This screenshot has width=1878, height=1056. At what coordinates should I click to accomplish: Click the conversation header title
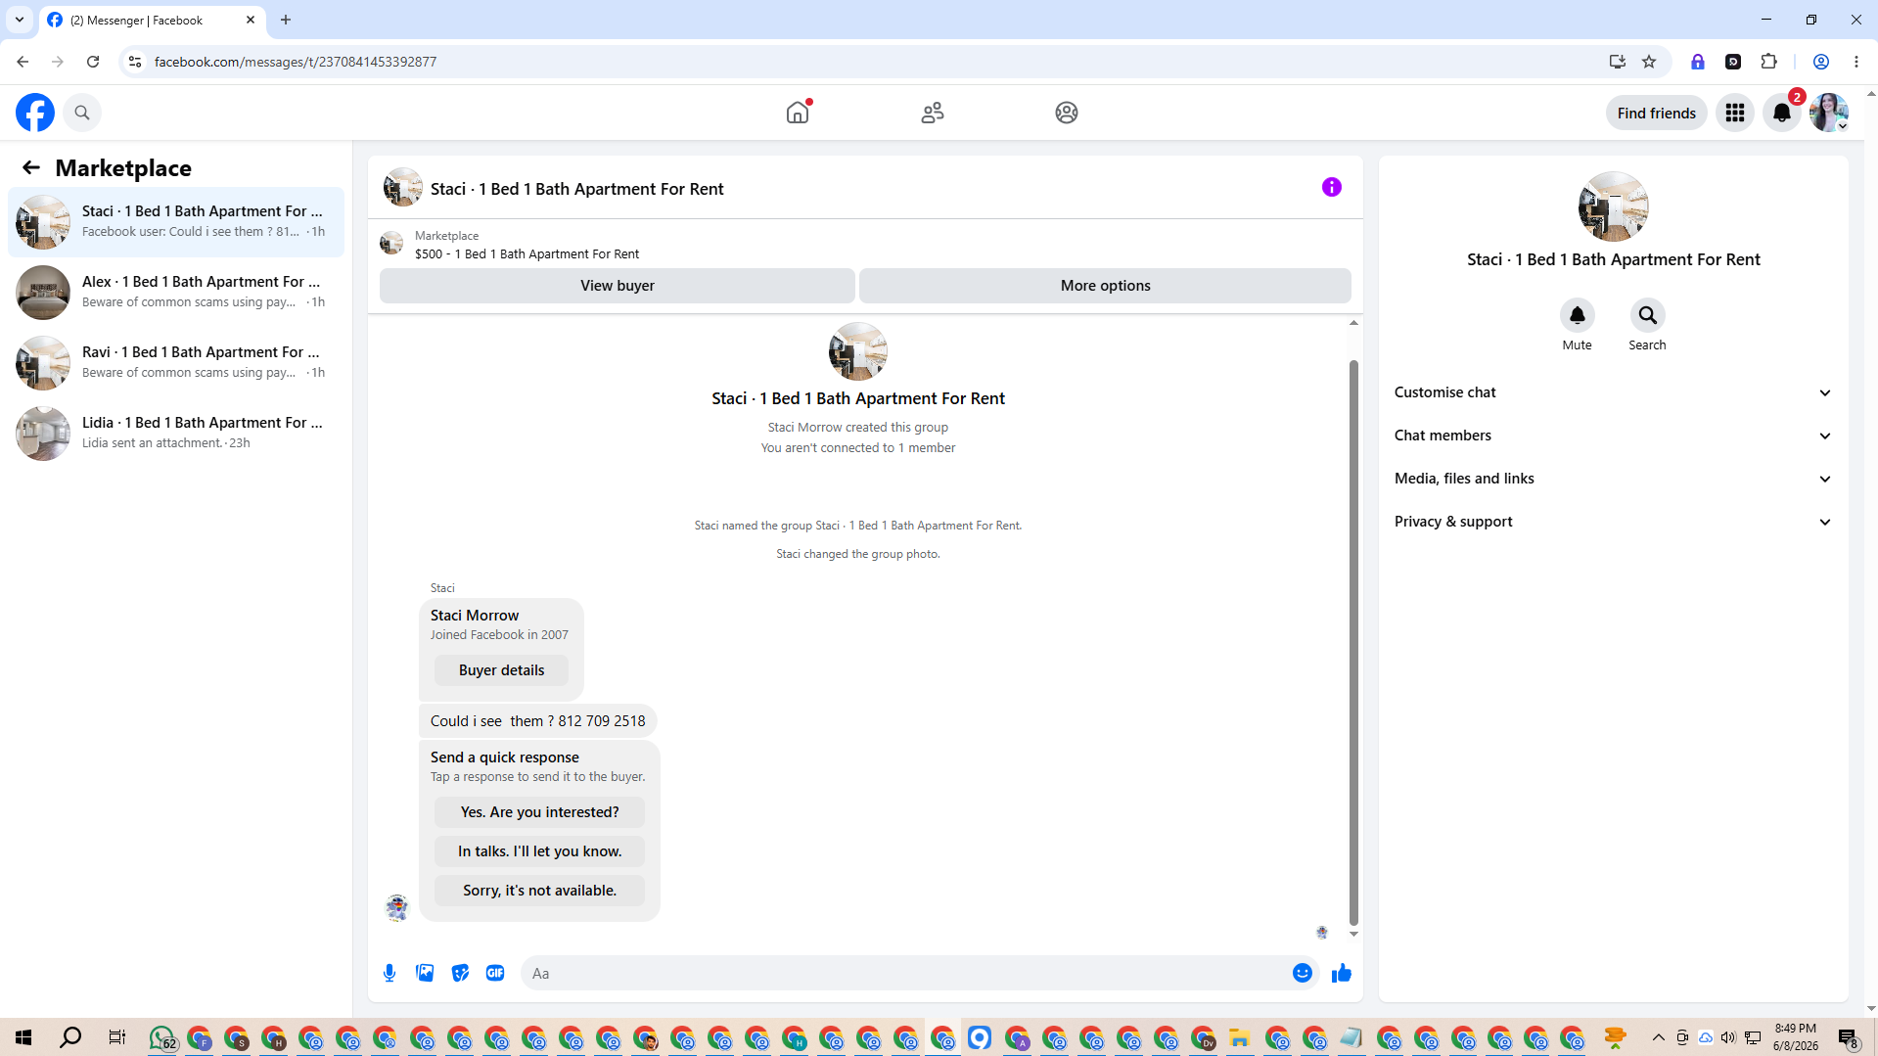576,189
